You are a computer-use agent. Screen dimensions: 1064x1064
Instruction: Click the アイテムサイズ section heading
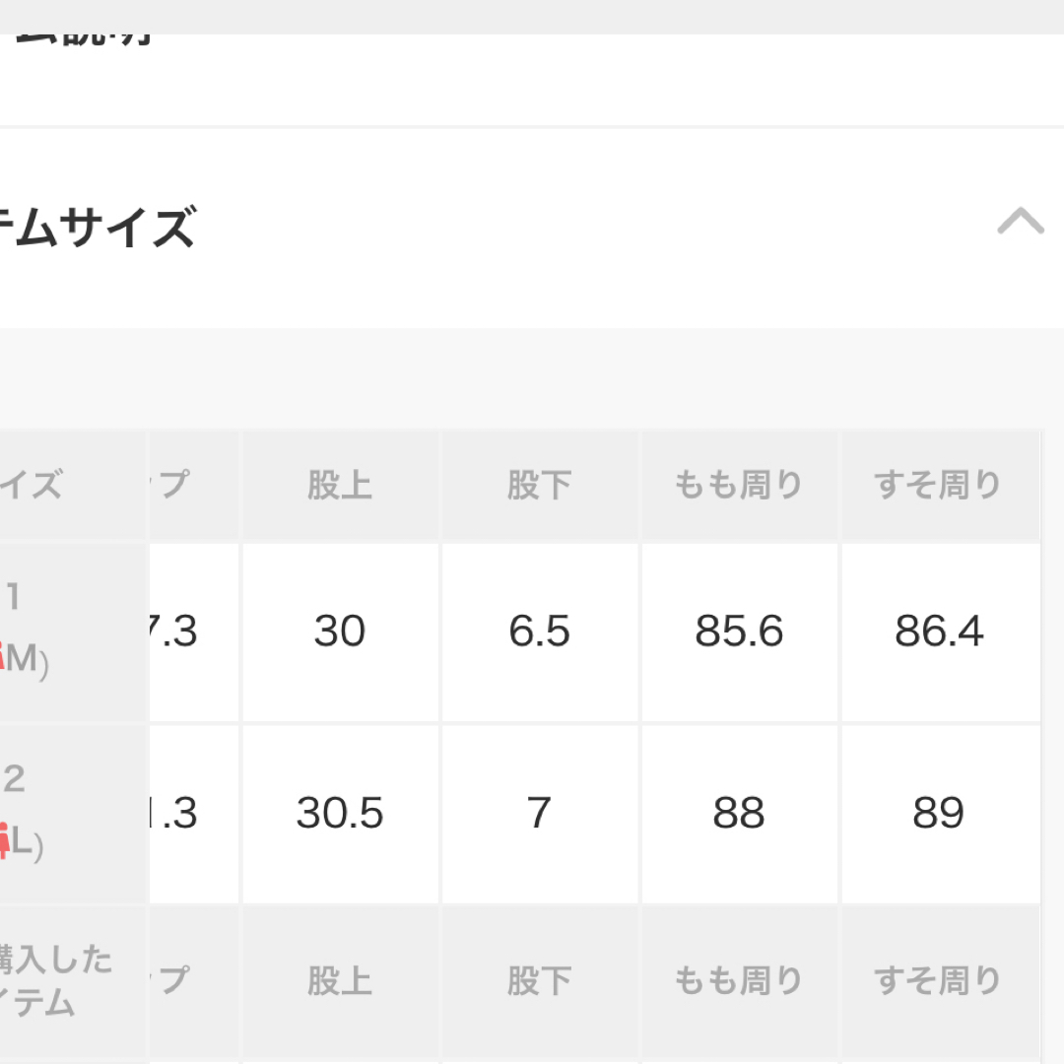coord(99,228)
